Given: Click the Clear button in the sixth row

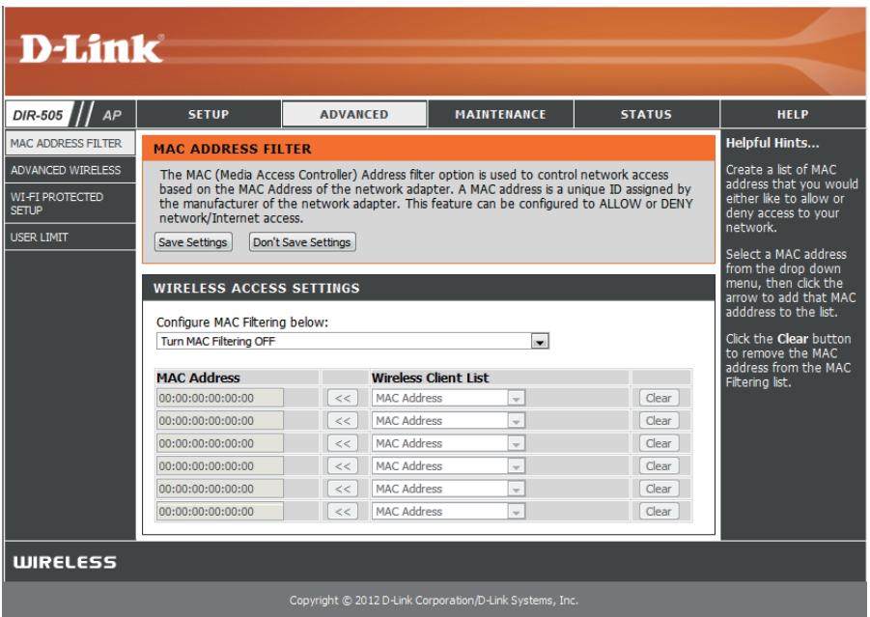Looking at the screenshot, I should [x=659, y=512].
